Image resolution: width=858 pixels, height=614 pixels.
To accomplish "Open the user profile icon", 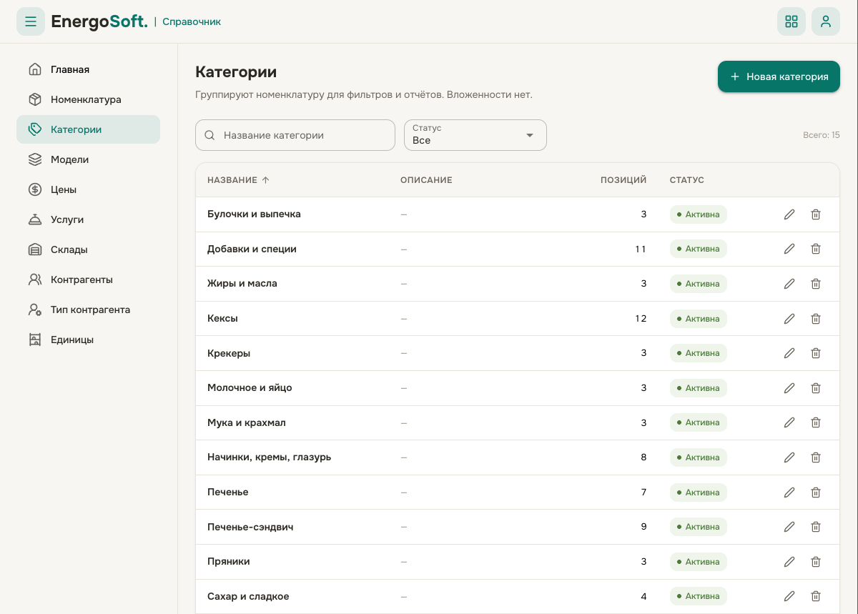I will click(x=826, y=21).
